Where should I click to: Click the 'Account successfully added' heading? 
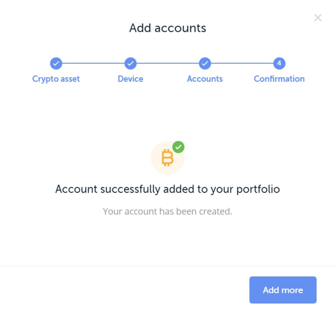[x=168, y=189]
